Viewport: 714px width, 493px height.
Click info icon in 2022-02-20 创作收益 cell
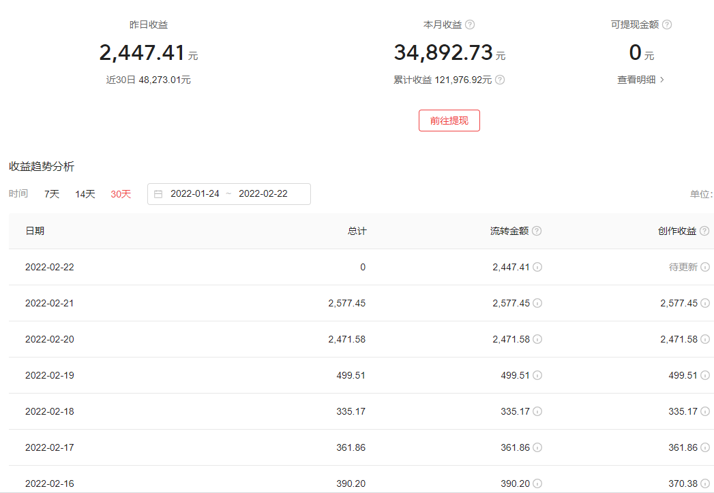point(705,339)
